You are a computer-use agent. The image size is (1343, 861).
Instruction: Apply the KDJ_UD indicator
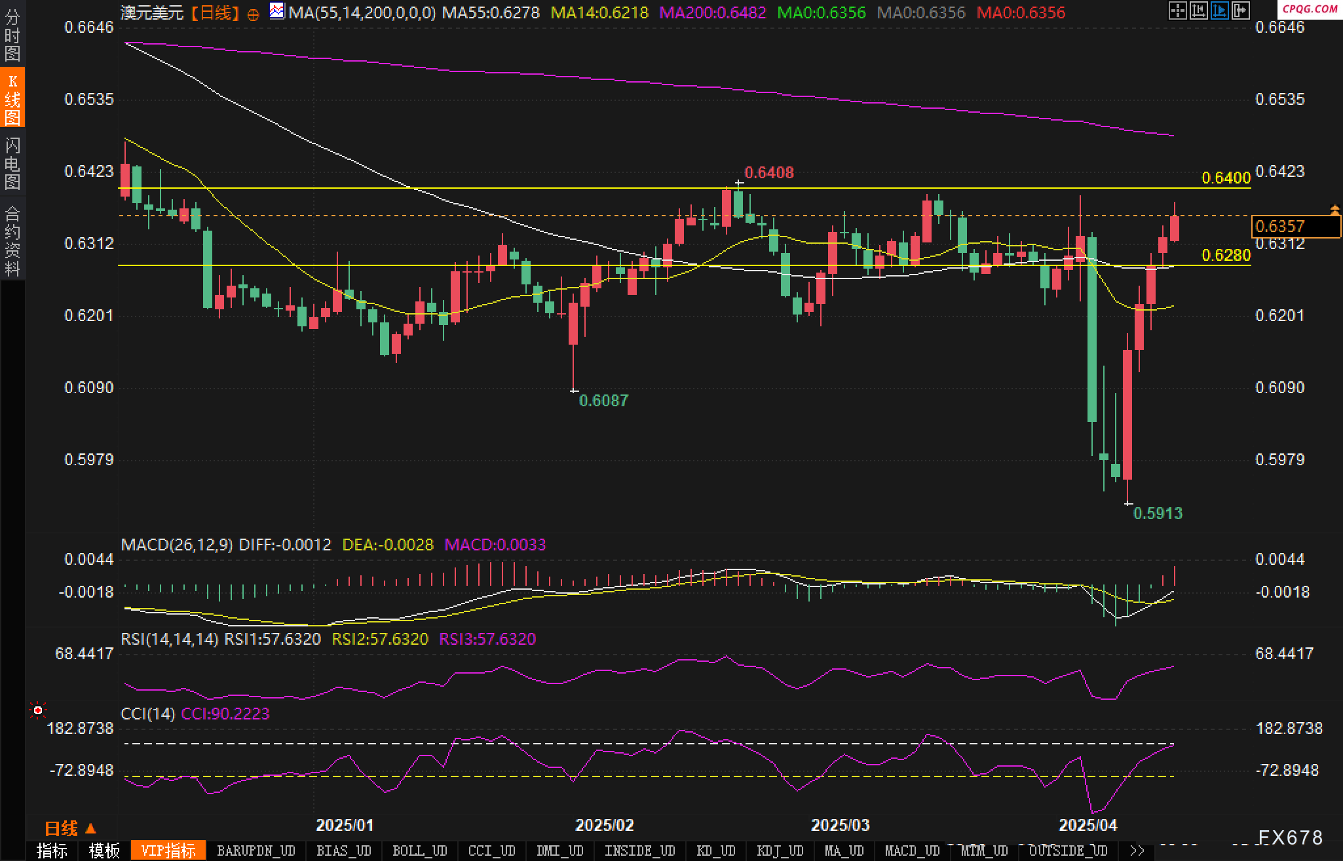780,851
